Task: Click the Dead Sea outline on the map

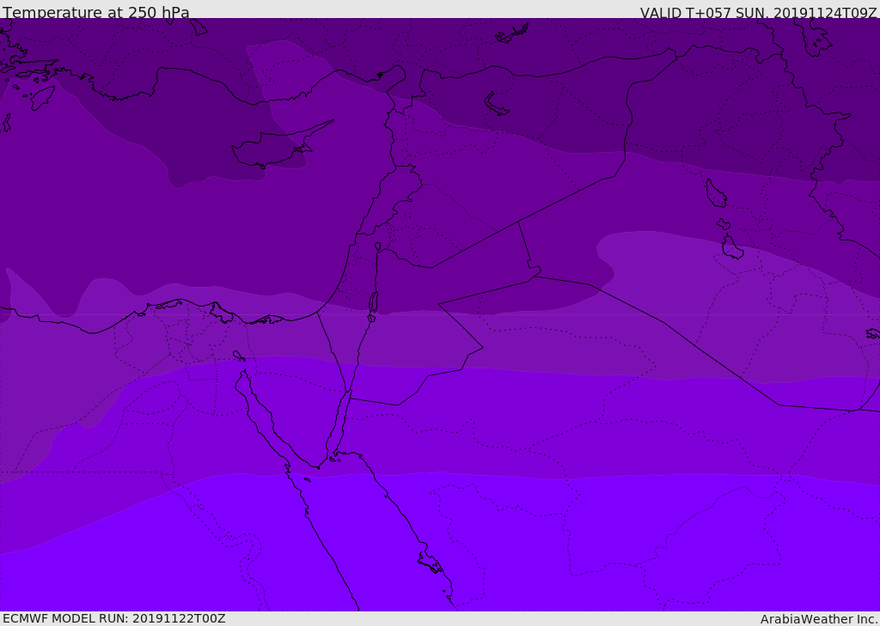Action: coord(373,302)
